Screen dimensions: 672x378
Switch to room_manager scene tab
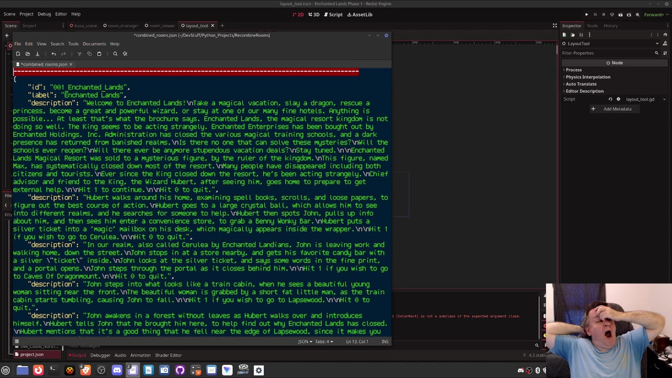[120, 26]
